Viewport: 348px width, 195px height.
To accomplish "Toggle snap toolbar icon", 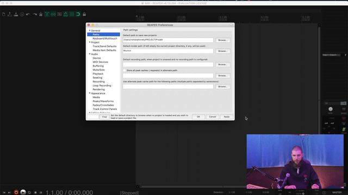I will tap(78, 15).
